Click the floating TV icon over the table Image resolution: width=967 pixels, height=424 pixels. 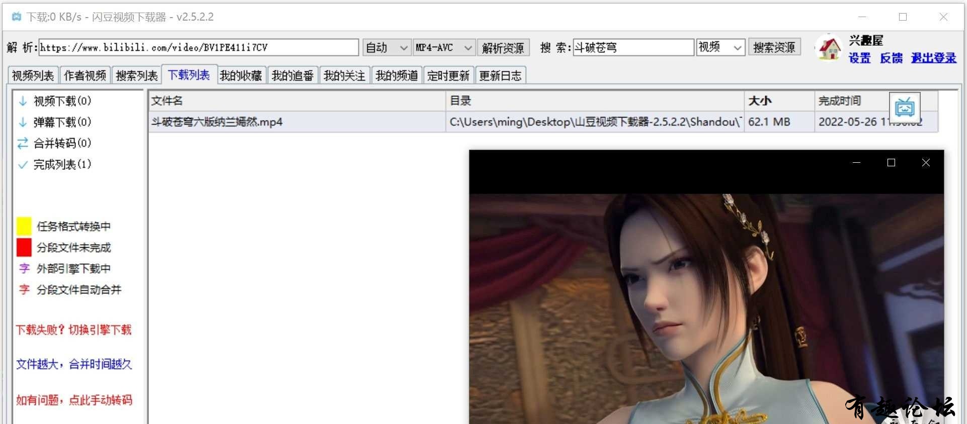(x=905, y=107)
